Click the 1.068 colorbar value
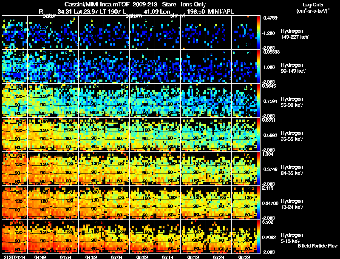 [x=269, y=67]
